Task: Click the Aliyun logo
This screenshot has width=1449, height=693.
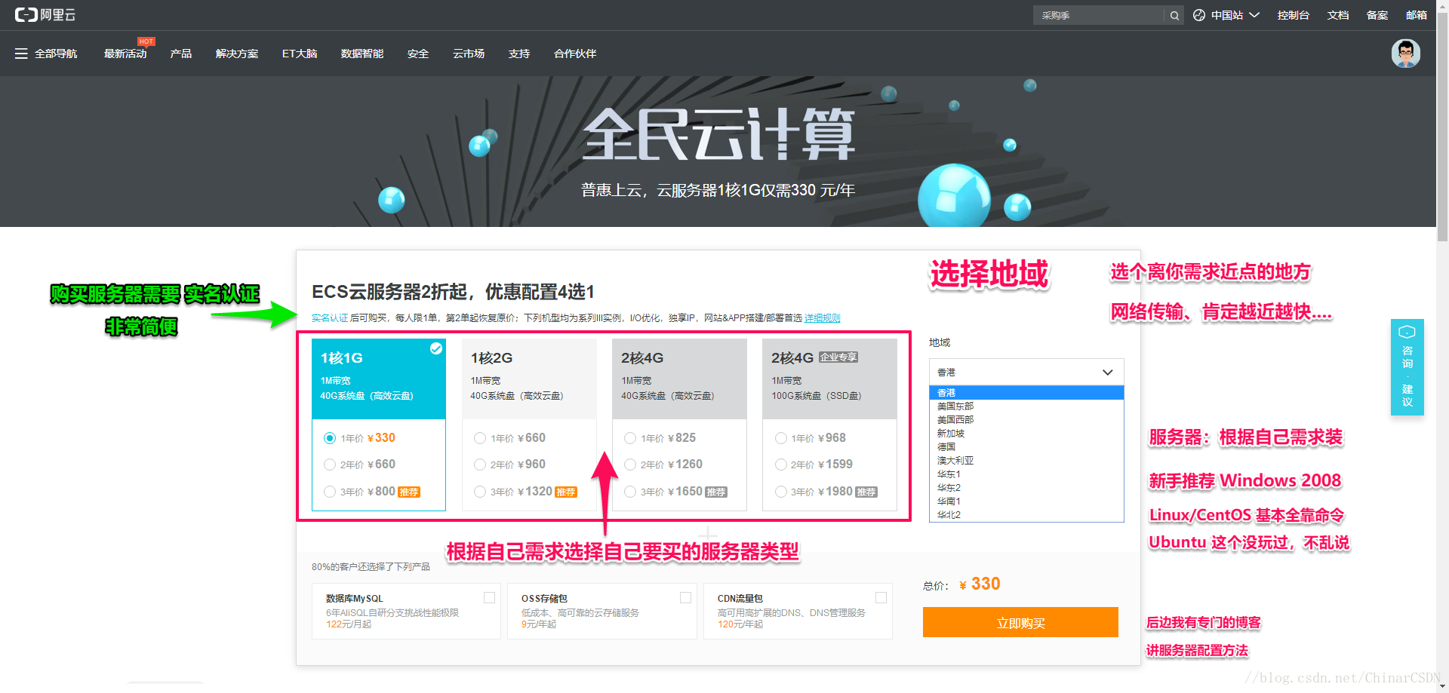Action: click(45, 15)
